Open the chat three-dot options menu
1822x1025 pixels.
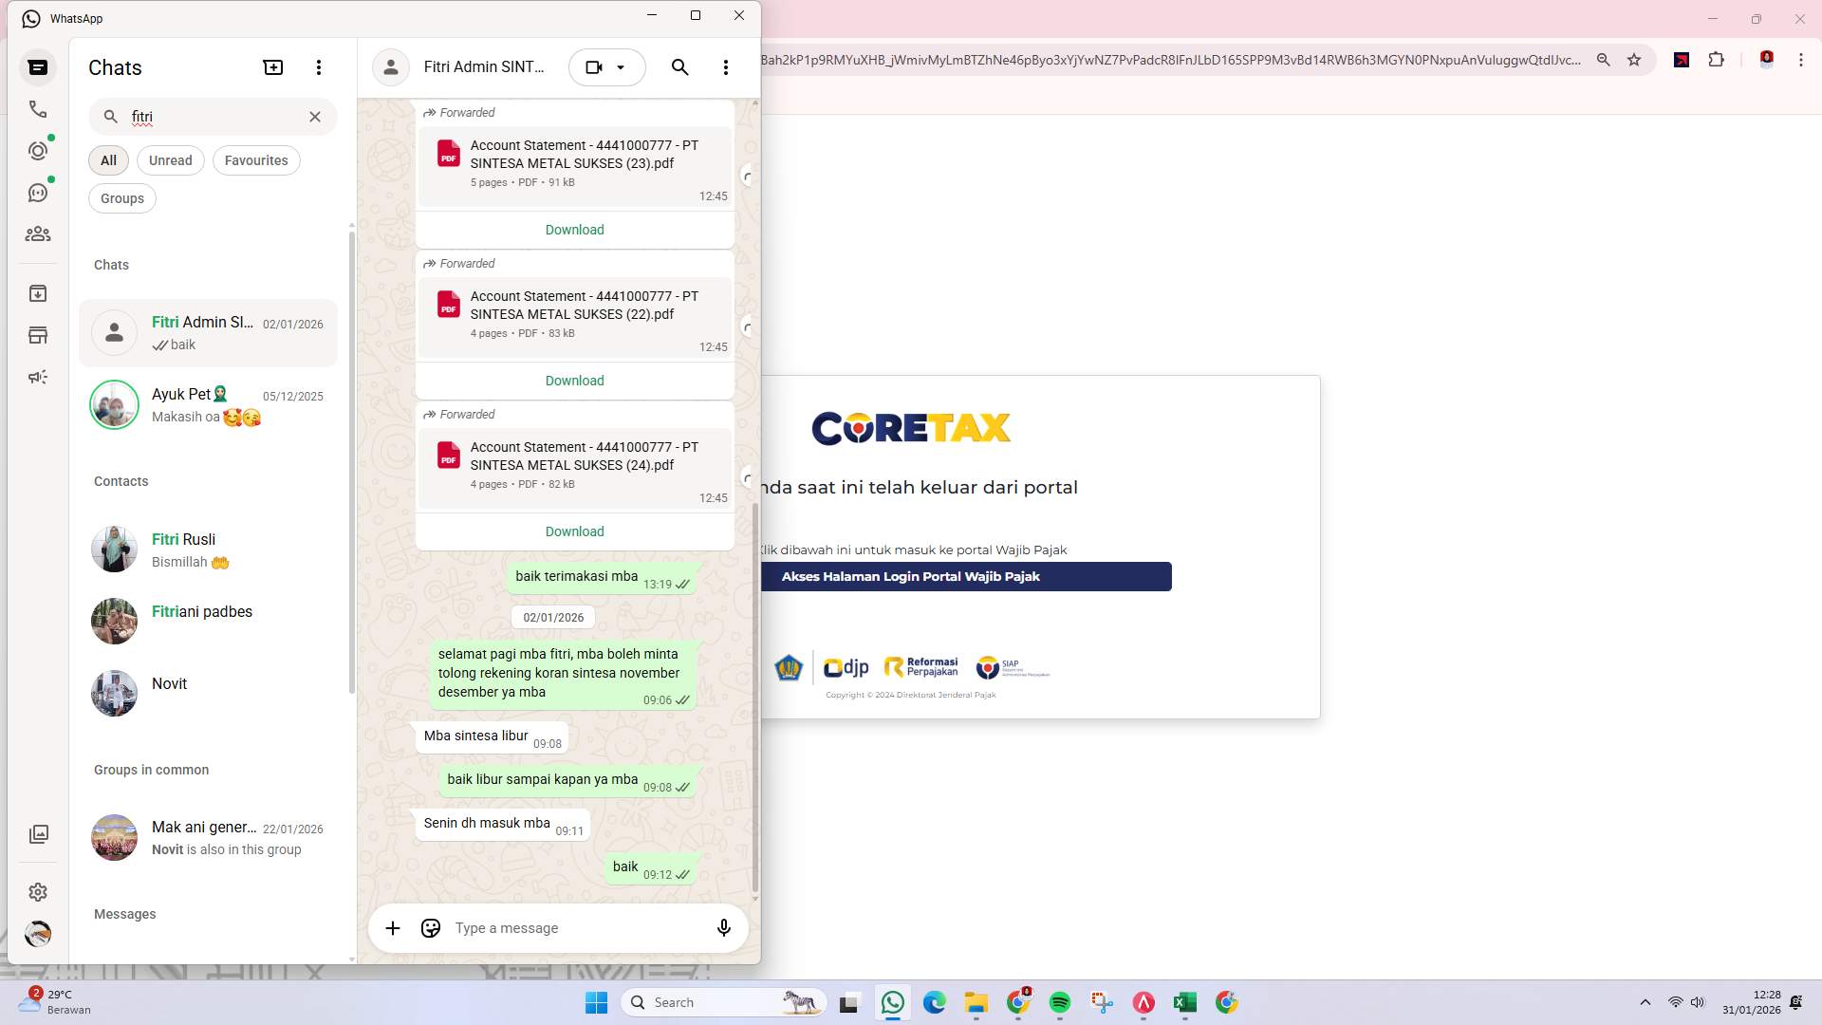pos(725,66)
